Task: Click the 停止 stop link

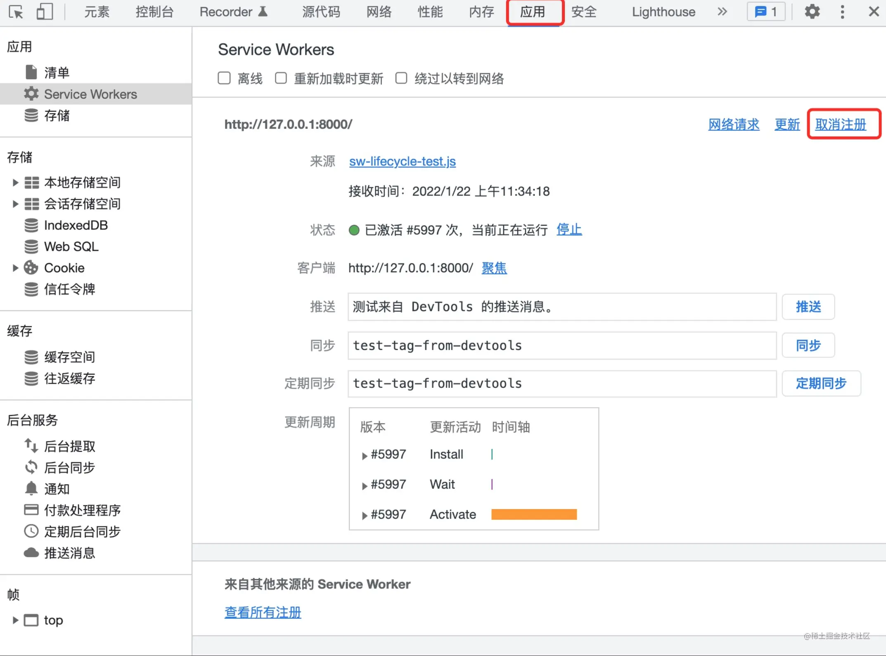Action: pyautogui.click(x=569, y=229)
